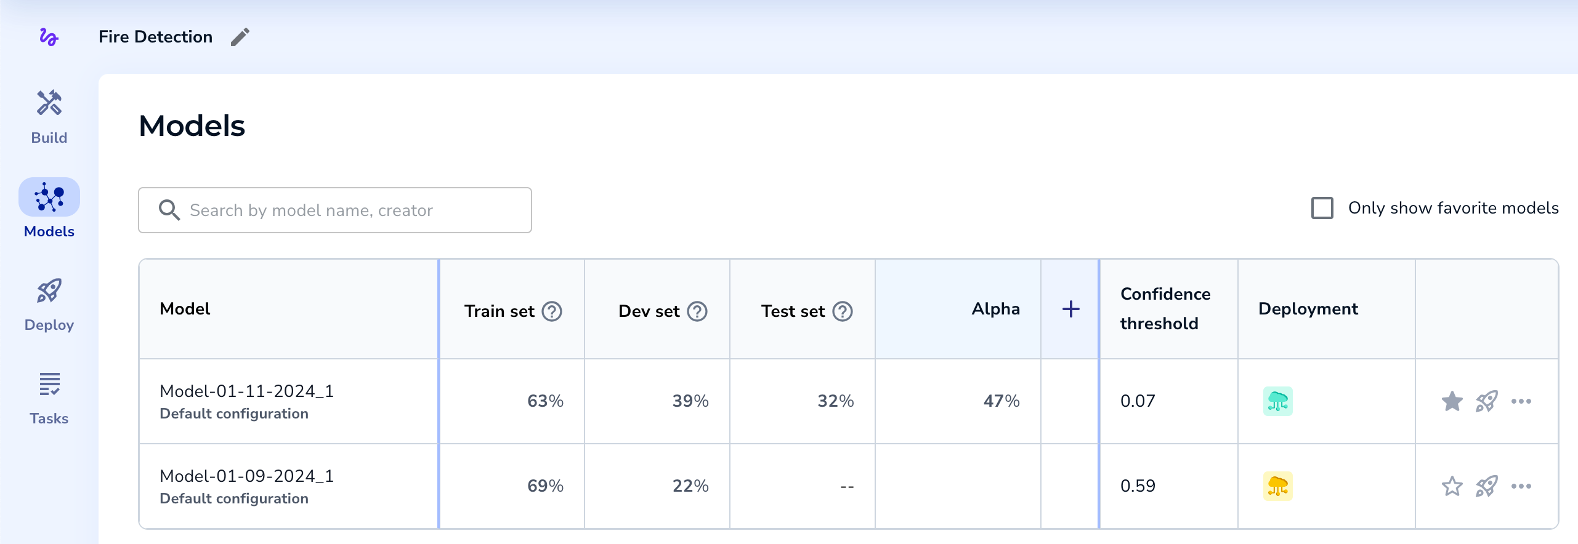Deploy Model-01-11-2024_1 with the rocket icon
This screenshot has width=1578, height=544.
[x=1486, y=401]
